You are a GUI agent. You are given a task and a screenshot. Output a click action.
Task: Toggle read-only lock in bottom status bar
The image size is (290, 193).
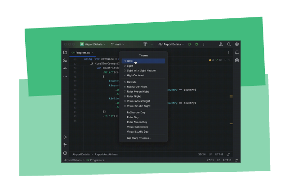236,160
